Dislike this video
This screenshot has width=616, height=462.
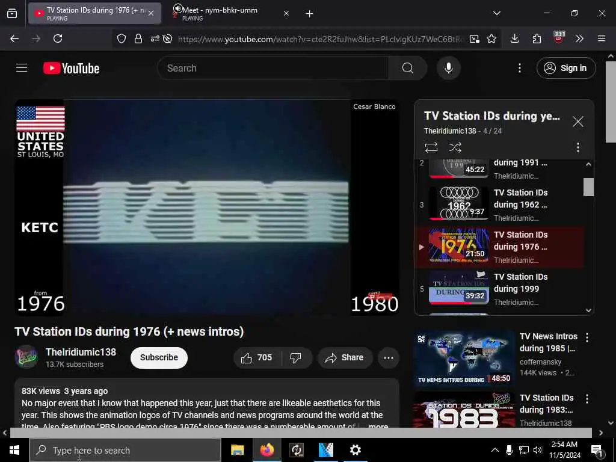click(295, 357)
